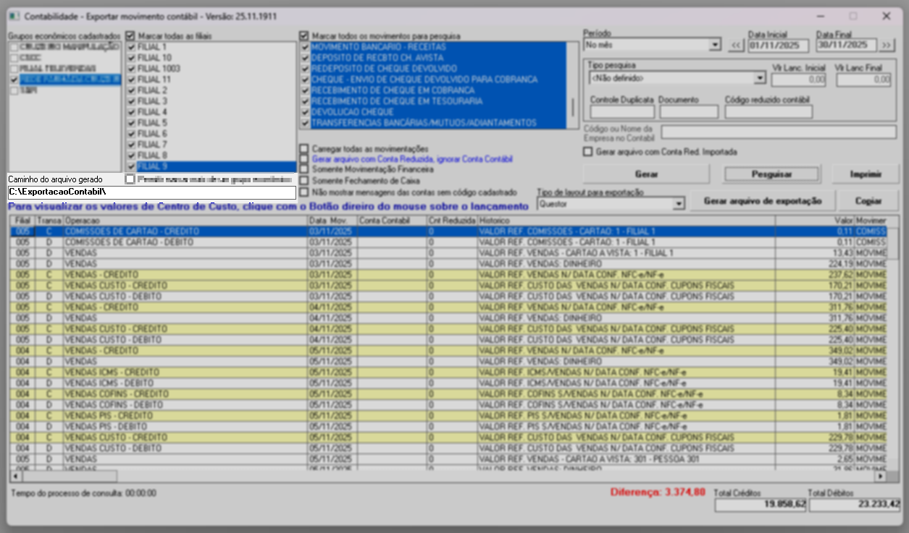This screenshot has width=909, height=533.
Task: Minimize the Contabilidade window
Action: click(x=819, y=16)
